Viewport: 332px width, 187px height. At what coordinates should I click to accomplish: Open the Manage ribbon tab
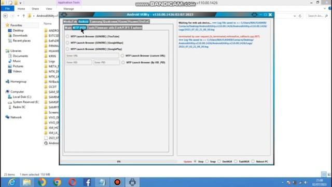coord(68,9)
